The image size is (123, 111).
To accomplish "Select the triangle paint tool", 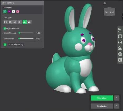I will click(x=15, y=22).
